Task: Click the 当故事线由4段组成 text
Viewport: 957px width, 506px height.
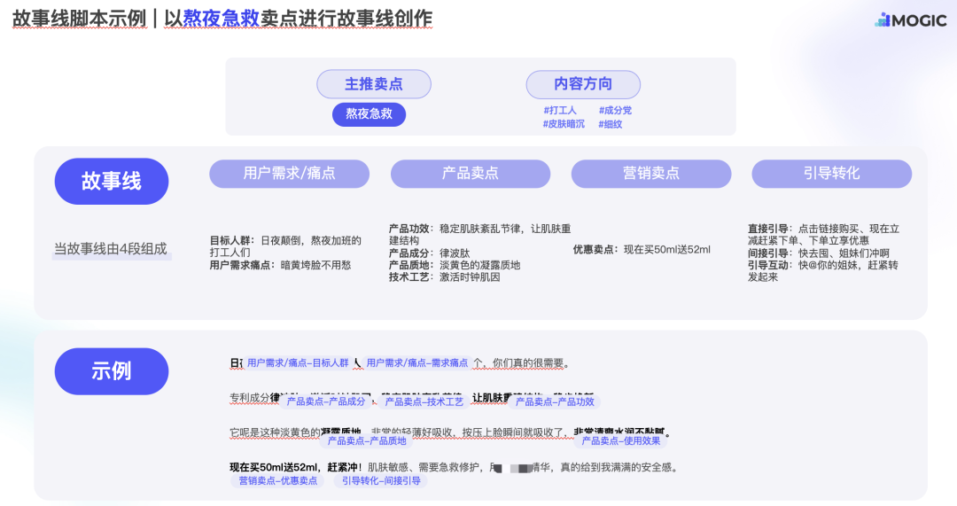Action: [111, 249]
